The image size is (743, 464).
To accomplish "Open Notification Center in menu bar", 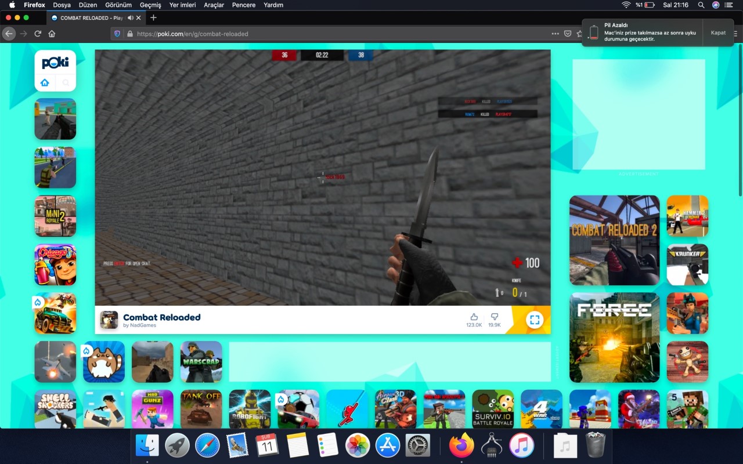I will (x=730, y=5).
